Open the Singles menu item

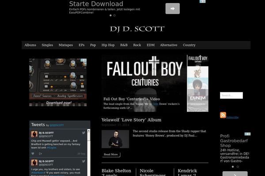[x=47, y=45]
